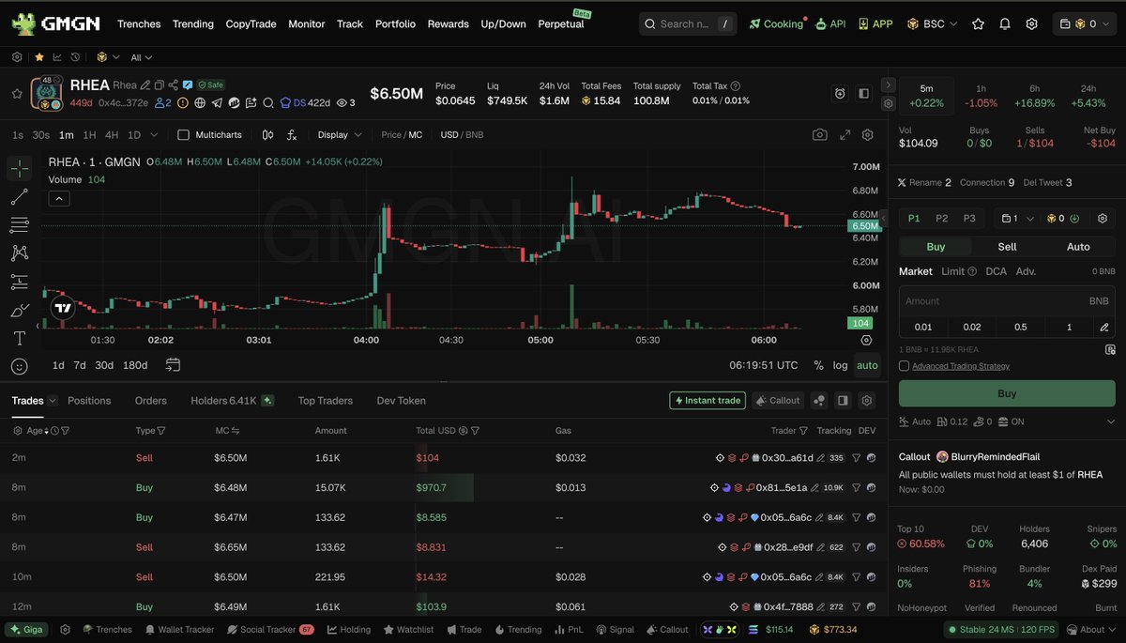Open the BSC chain selector
The width and height of the screenshot is (1126, 643).
[x=934, y=23]
